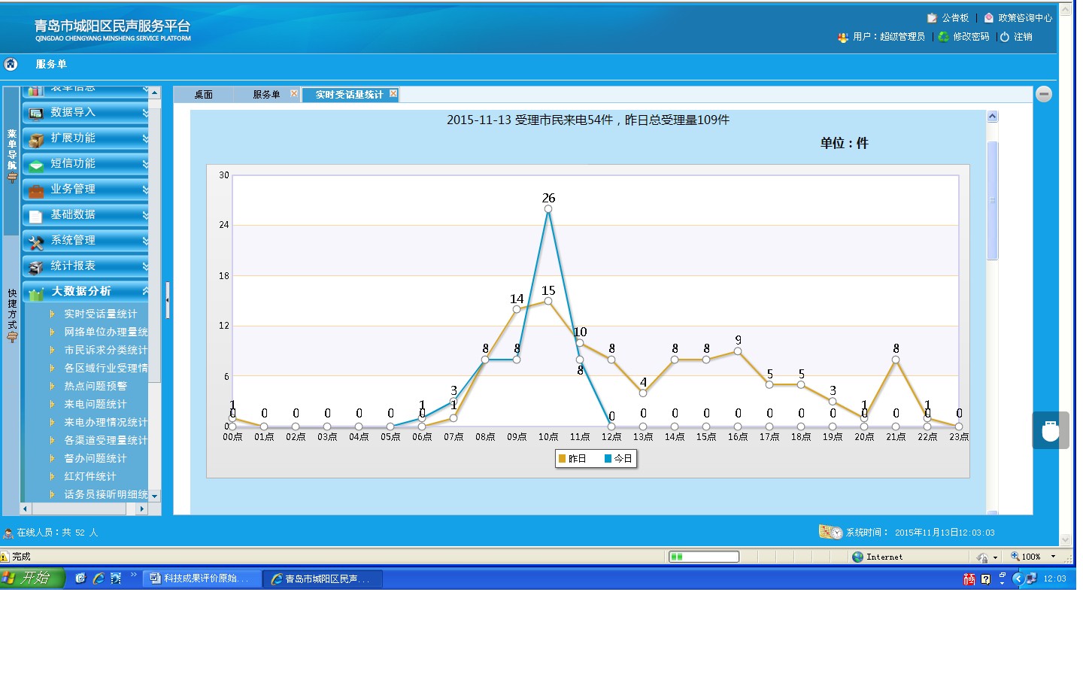Toggle the 昨日 legend series

click(x=572, y=459)
